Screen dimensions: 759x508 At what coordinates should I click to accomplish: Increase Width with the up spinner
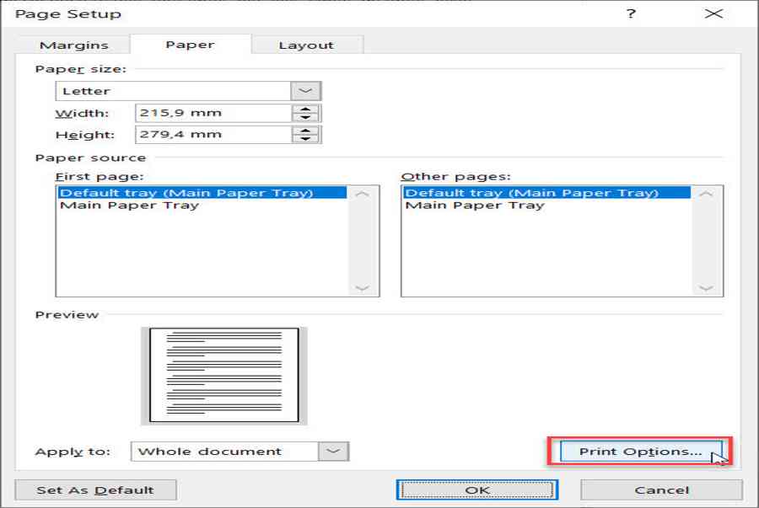tap(305, 109)
